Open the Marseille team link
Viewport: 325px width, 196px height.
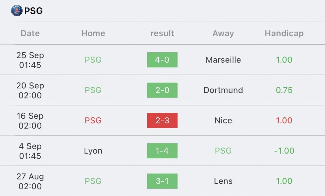[223, 60]
